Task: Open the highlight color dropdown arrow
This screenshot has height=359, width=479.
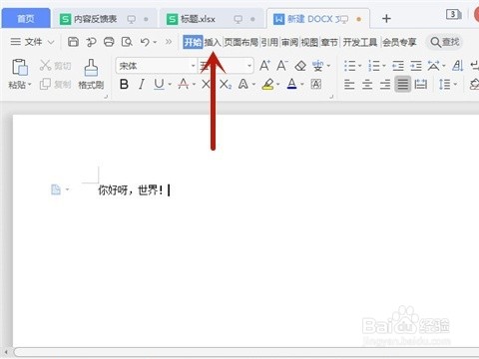Action: (x=277, y=85)
